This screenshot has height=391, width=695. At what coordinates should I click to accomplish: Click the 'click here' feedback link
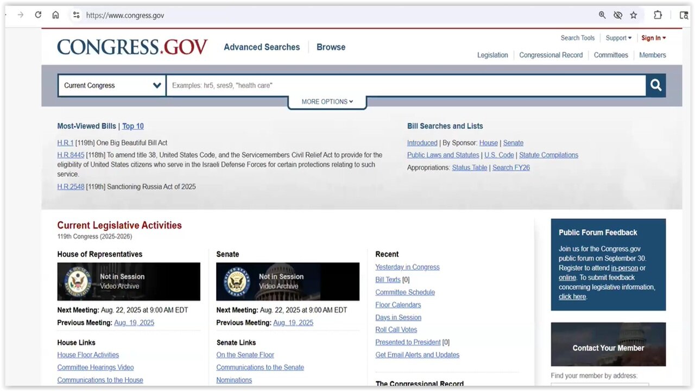click(x=572, y=297)
